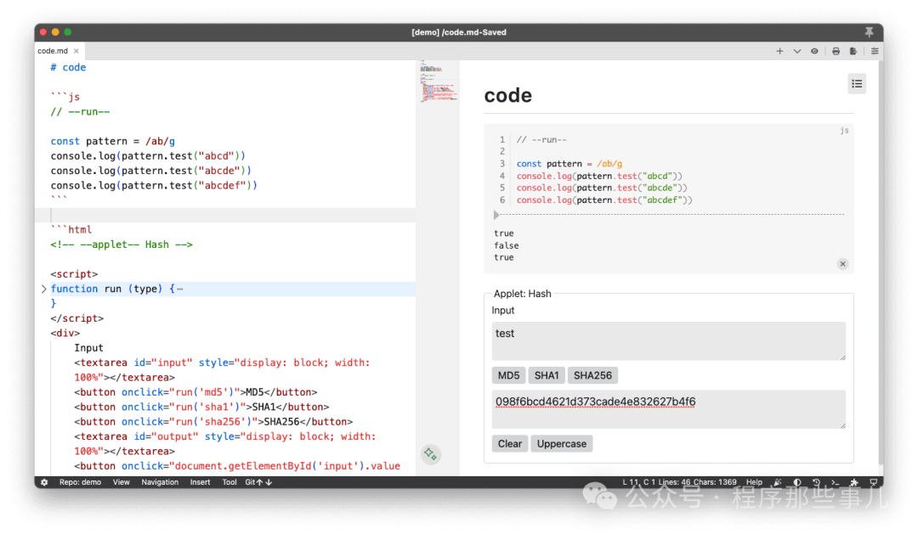918x534 pixels.
Task: Click the "const pattern = /ab/g" editor line
Action: pyautogui.click(x=112, y=141)
